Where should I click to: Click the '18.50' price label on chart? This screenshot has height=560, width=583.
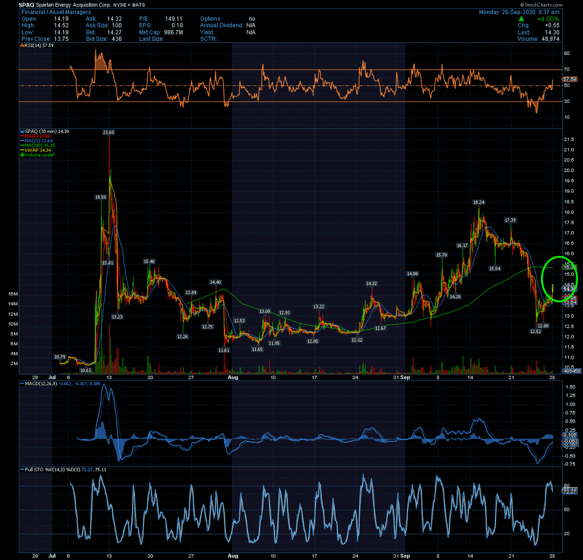pos(101,198)
